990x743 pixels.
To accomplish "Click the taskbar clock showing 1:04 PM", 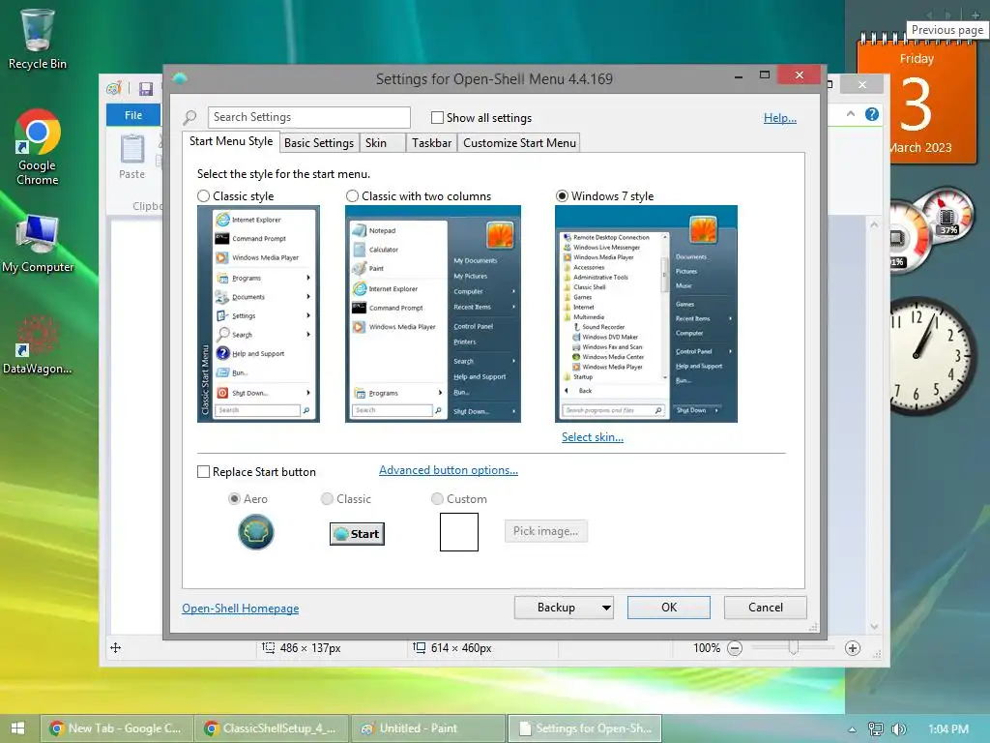I will [x=947, y=729].
